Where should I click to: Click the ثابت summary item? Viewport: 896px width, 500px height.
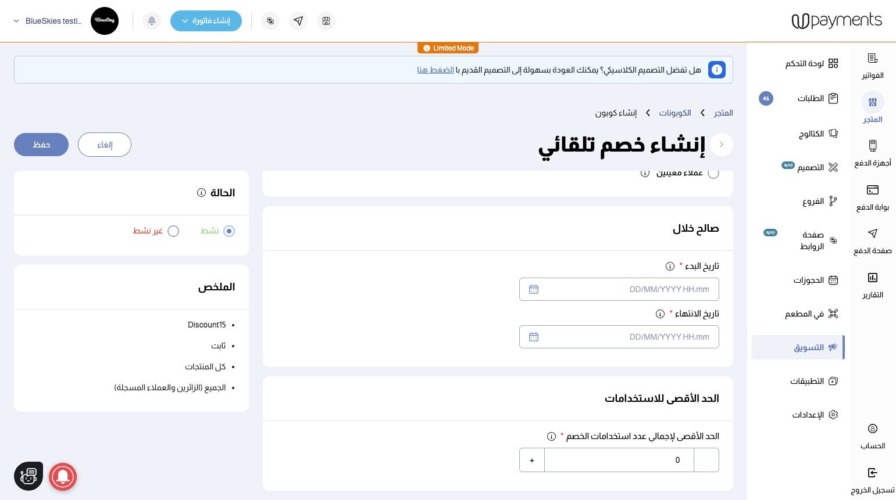(218, 346)
